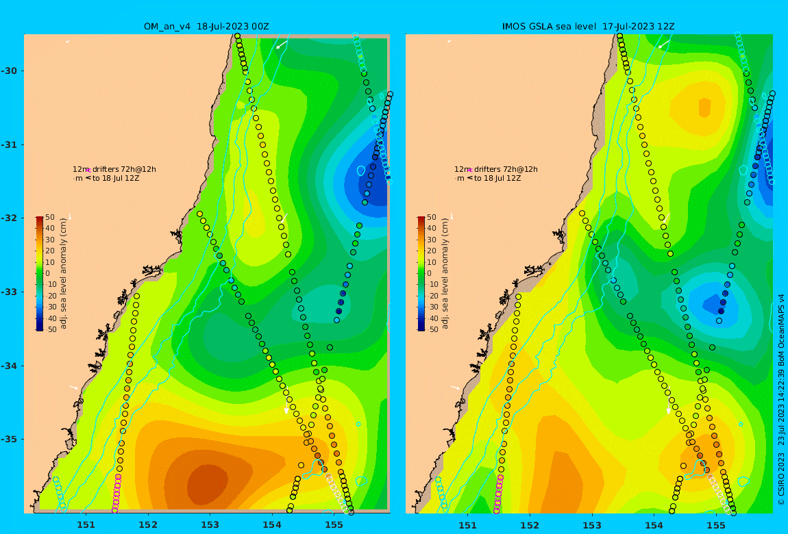Select the -31 latitude tick label
Screen dimensions: 788x534
click(x=9, y=144)
